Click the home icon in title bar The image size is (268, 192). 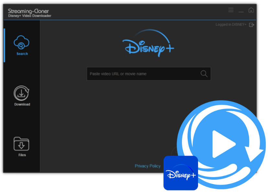tap(251, 10)
